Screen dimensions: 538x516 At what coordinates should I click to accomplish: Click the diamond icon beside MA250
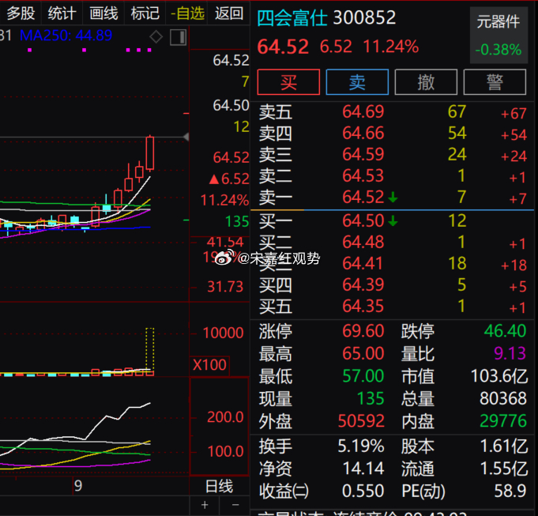coord(156,36)
